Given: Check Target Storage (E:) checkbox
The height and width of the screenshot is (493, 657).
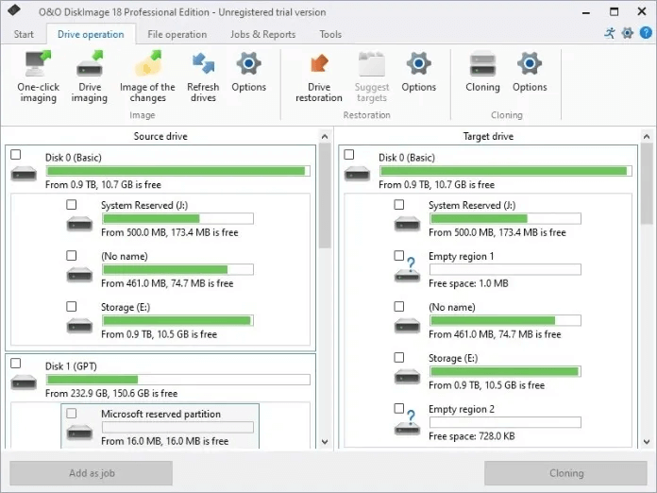Looking at the screenshot, I should tap(399, 357).
